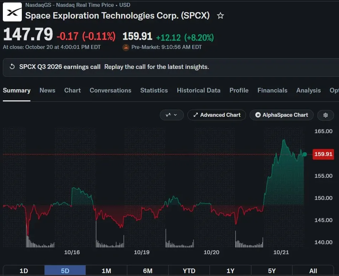The image size is (339, 276).
Task: Open the Financials tab
Action: (272, 90)
